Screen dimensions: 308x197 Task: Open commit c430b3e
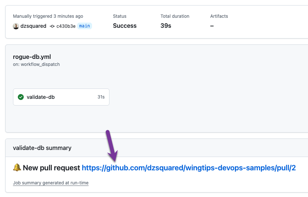66,26
